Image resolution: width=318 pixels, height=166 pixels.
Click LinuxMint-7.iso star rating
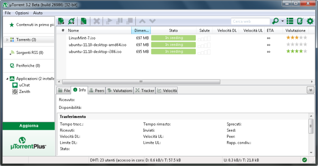click(x=297, y=38)
